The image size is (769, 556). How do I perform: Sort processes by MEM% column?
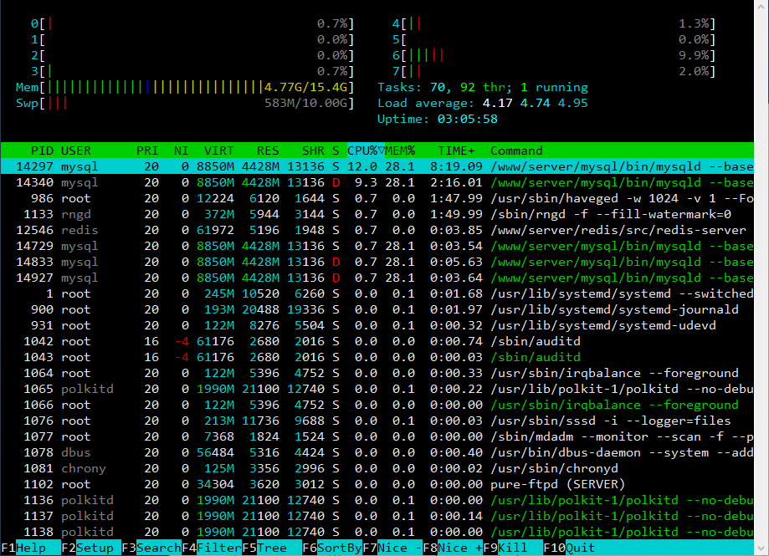(399, 150)
